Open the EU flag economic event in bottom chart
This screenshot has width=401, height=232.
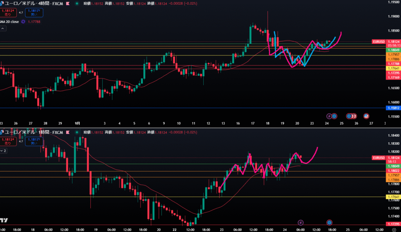click(329, 222)
